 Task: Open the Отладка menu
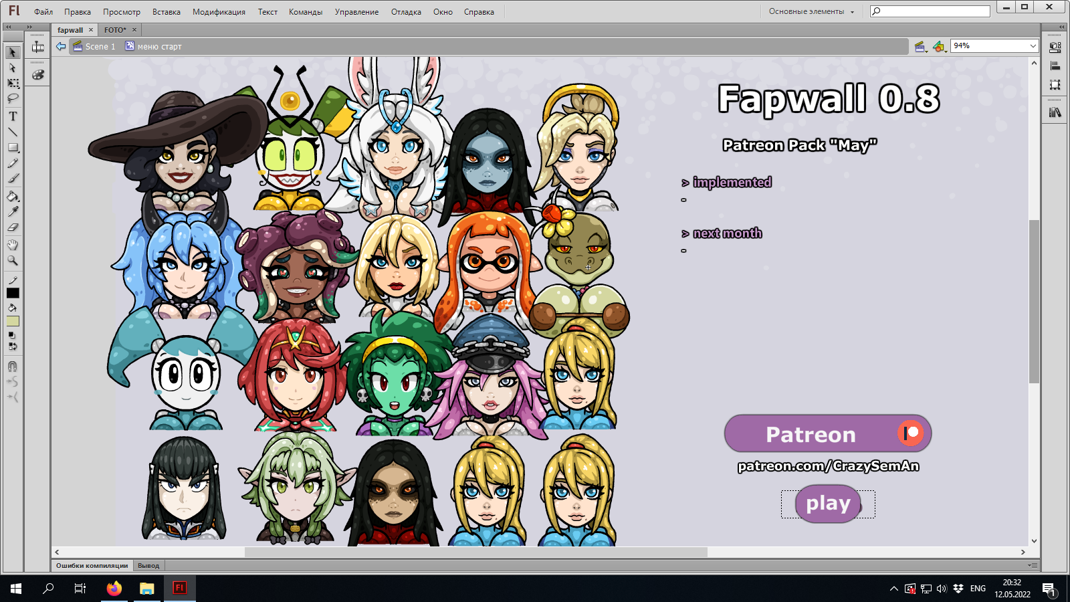point(406,12)
